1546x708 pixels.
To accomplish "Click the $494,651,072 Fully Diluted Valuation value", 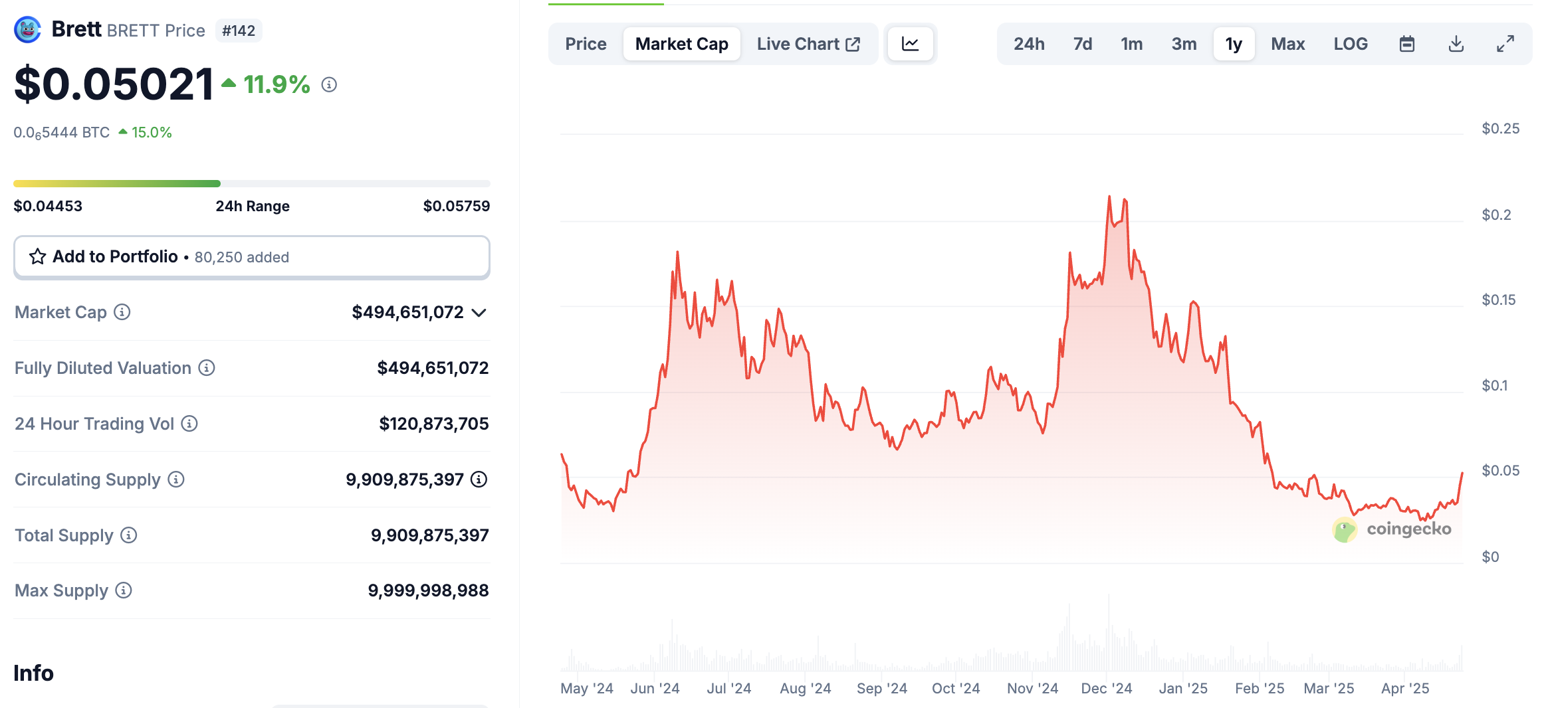I will (x=433, y=368).
